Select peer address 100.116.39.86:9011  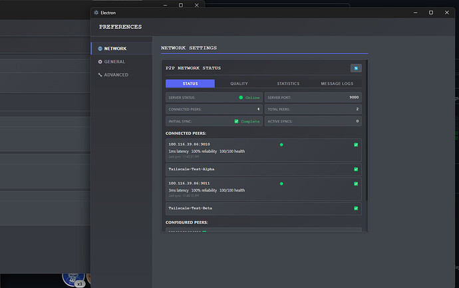(189, 183)
